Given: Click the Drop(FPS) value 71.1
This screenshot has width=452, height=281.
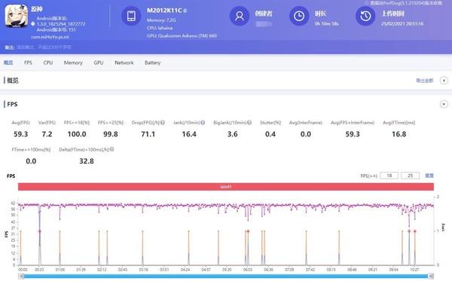Looking at the screenshot, I should click(x=148, y=134).
